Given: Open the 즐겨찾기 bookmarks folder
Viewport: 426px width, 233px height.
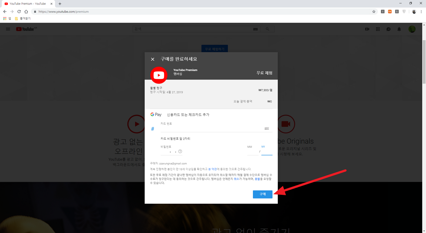Looking at the screenshot, I should (x=23, y=19).
